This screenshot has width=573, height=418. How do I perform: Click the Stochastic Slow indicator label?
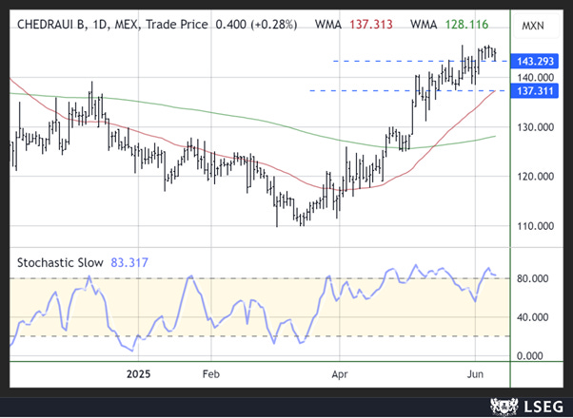pos(60,262)
